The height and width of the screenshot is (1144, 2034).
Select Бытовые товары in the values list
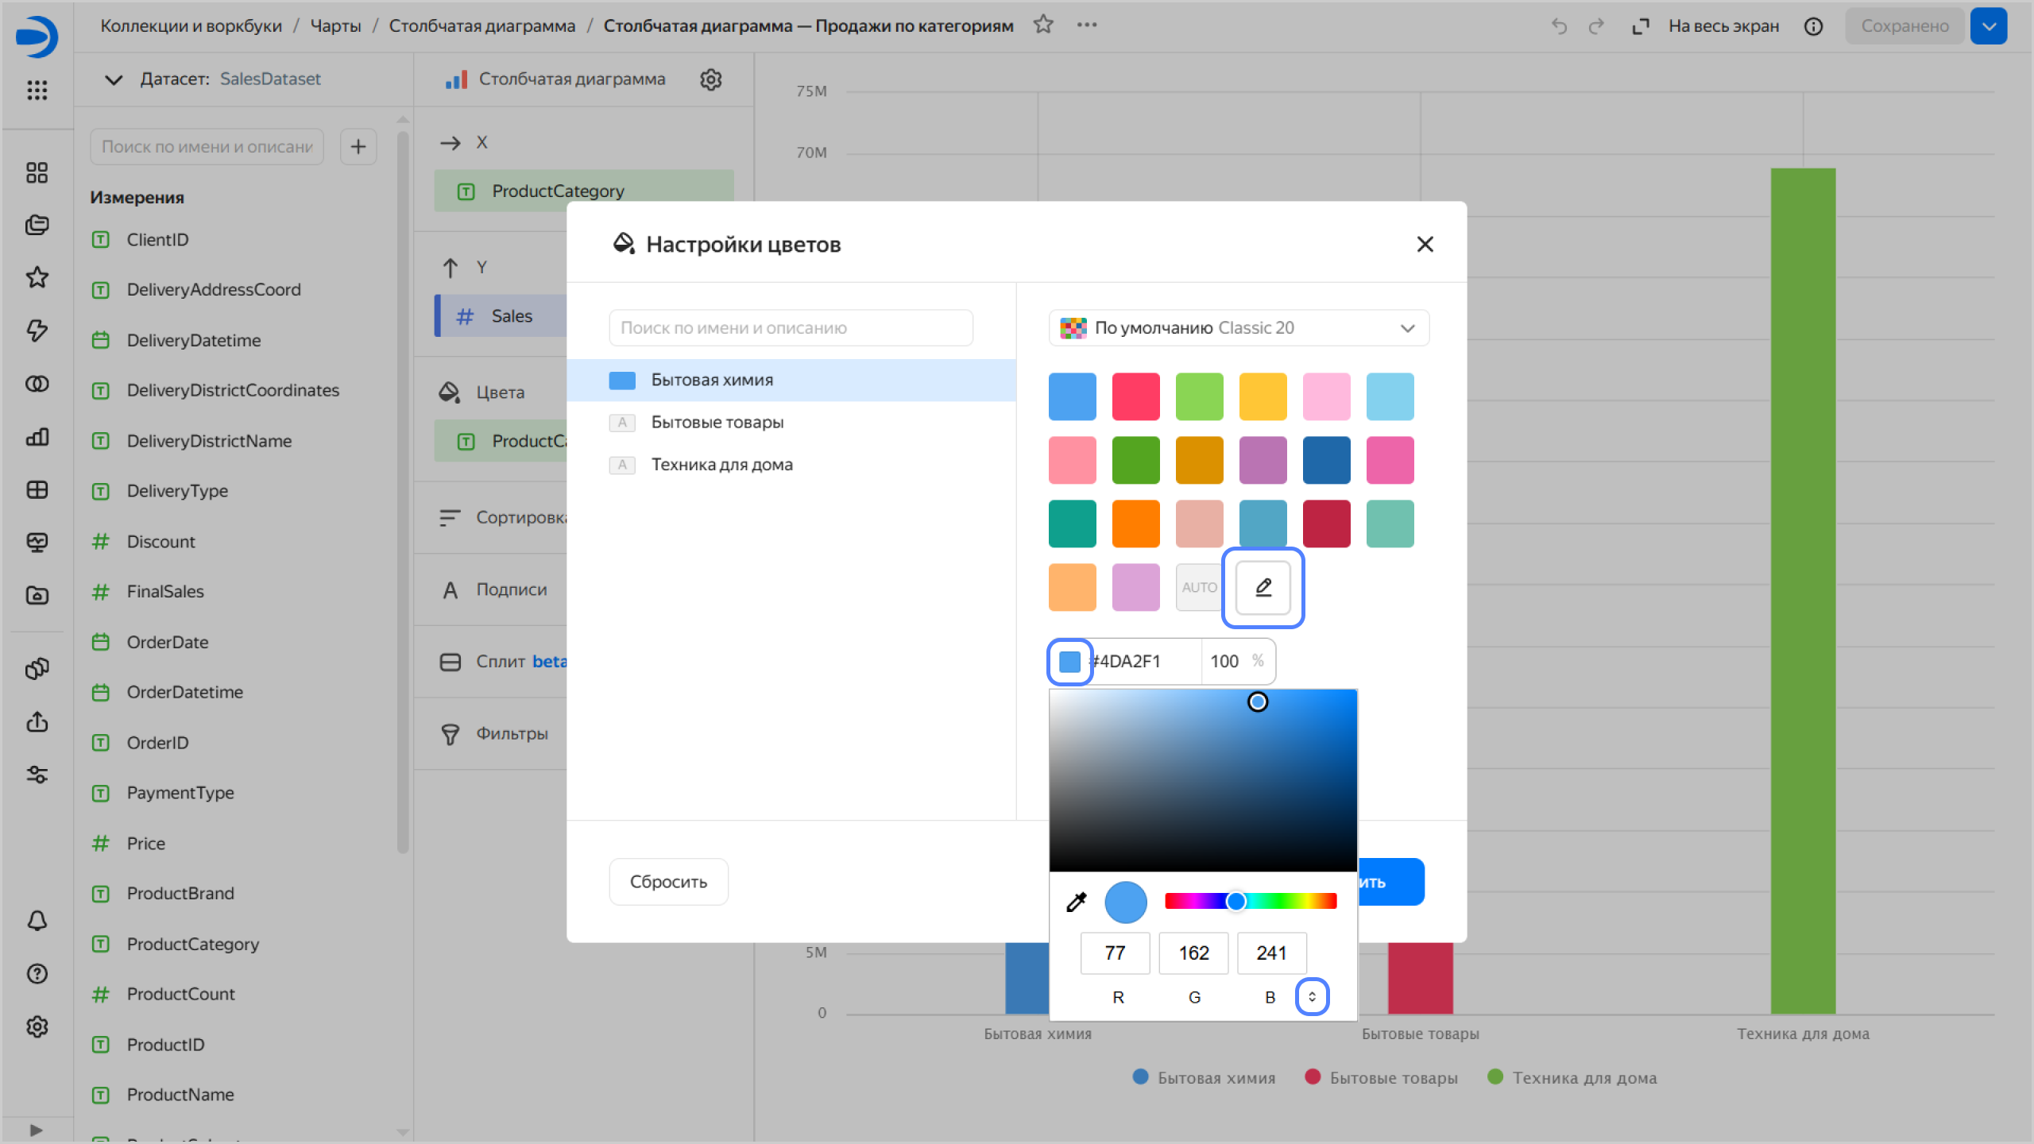click(717, 423)
